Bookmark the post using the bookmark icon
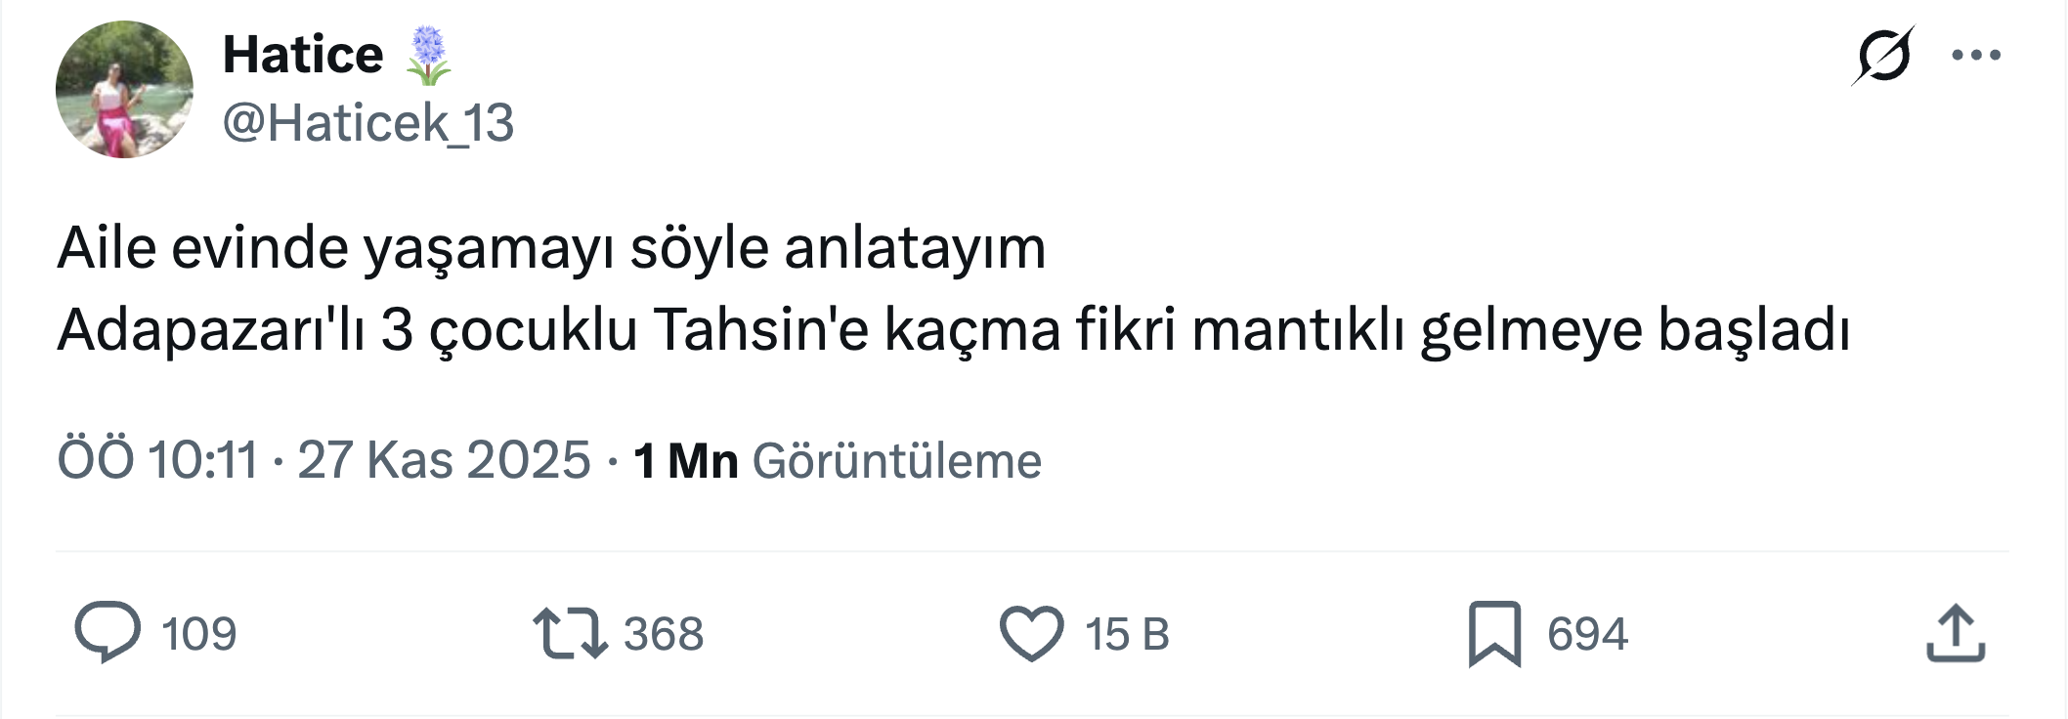 pyautogui.click(x=1494, y=634)
